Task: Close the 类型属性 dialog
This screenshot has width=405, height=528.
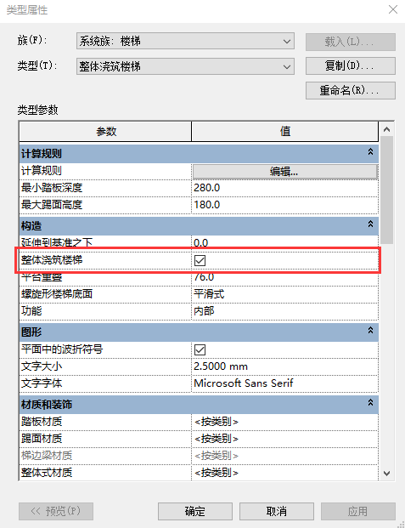Action: pyautogui.click(x=393, y=9)
